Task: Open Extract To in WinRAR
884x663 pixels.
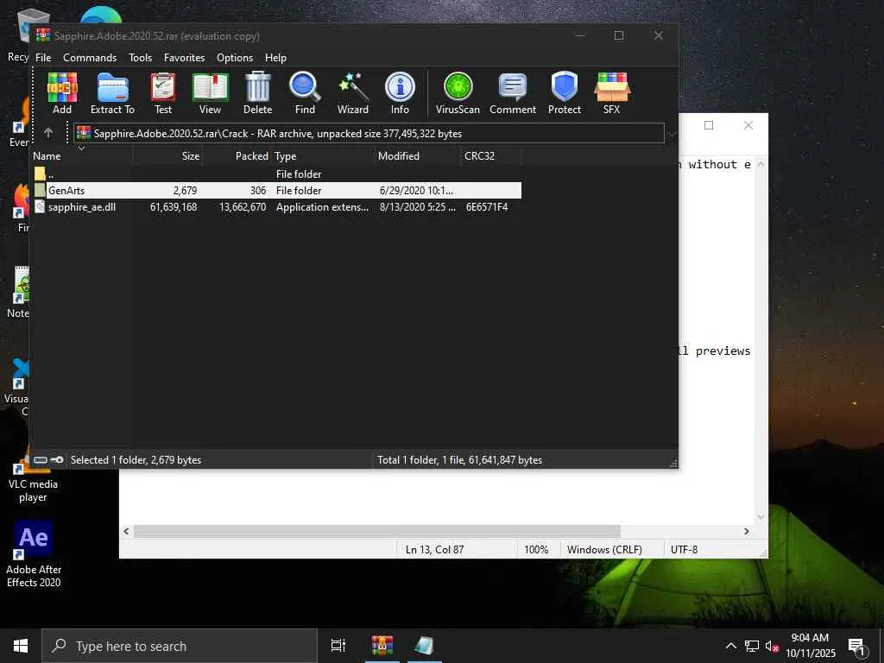Action: (113, 93)
